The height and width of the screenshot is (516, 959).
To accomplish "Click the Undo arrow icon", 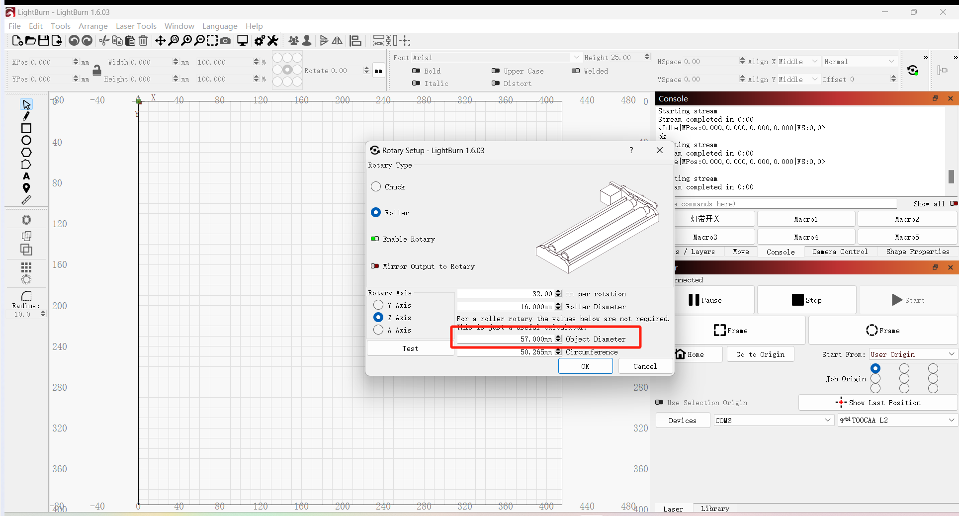I will 74,41.
